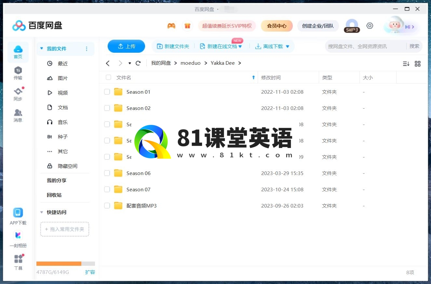The height and width of the screenshot is (284, 431).
Task: Select 种子 in the sidebar
Action: tap(63, 137)
